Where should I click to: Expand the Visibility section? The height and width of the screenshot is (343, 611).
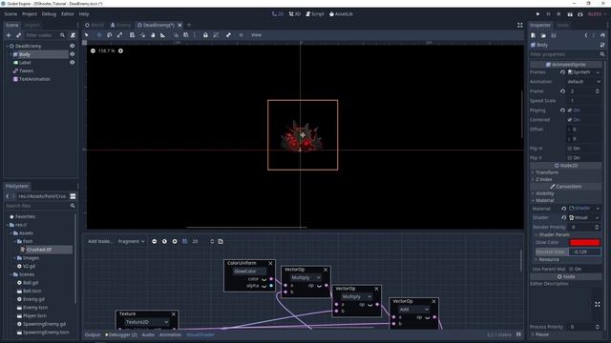tap(544, 193)
